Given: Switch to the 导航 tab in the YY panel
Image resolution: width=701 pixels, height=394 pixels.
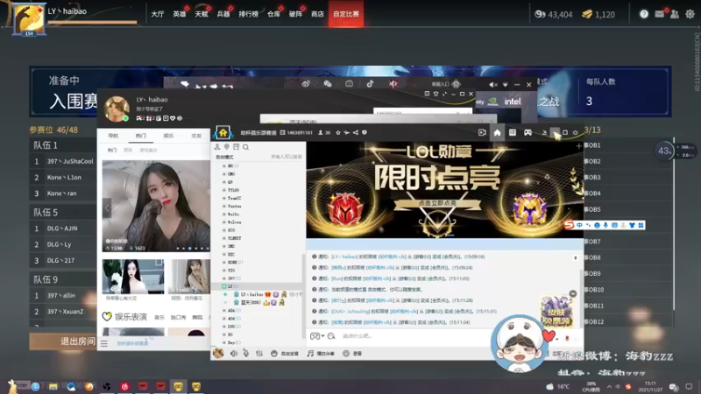Looking at the screenshot, I should [113, 136].
